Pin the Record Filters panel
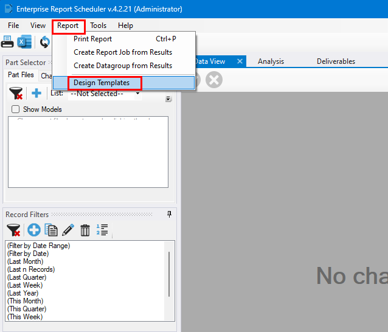This screenshot has width=388, height=332. point(169,214)
